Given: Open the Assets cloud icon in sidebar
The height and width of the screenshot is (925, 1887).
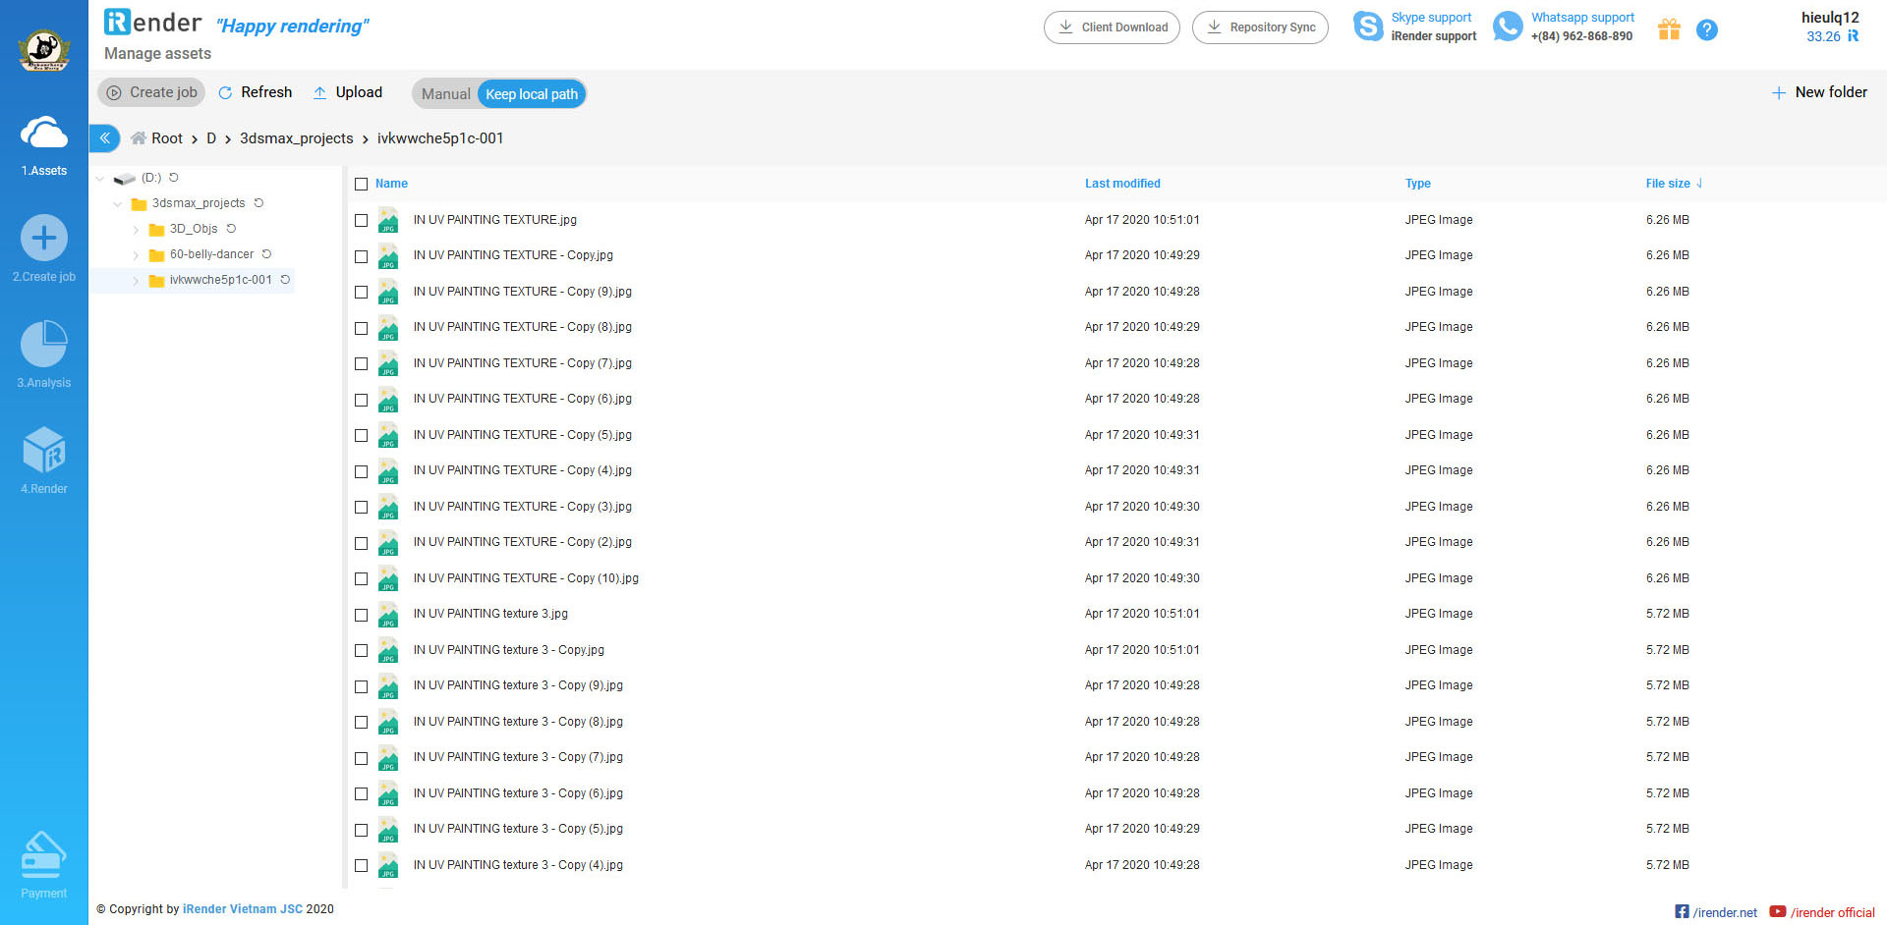Looking at the screenshot, I should (x=44, y=134).
